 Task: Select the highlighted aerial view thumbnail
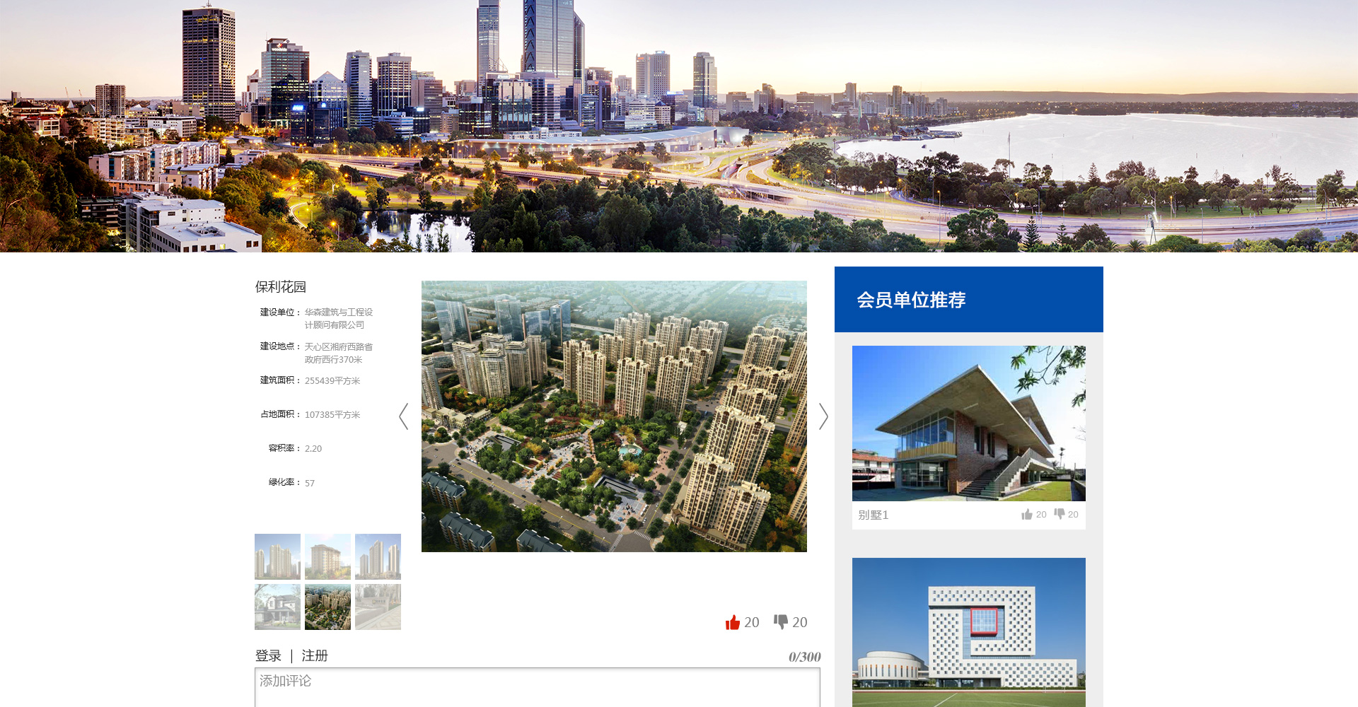(x=327, y=607)
